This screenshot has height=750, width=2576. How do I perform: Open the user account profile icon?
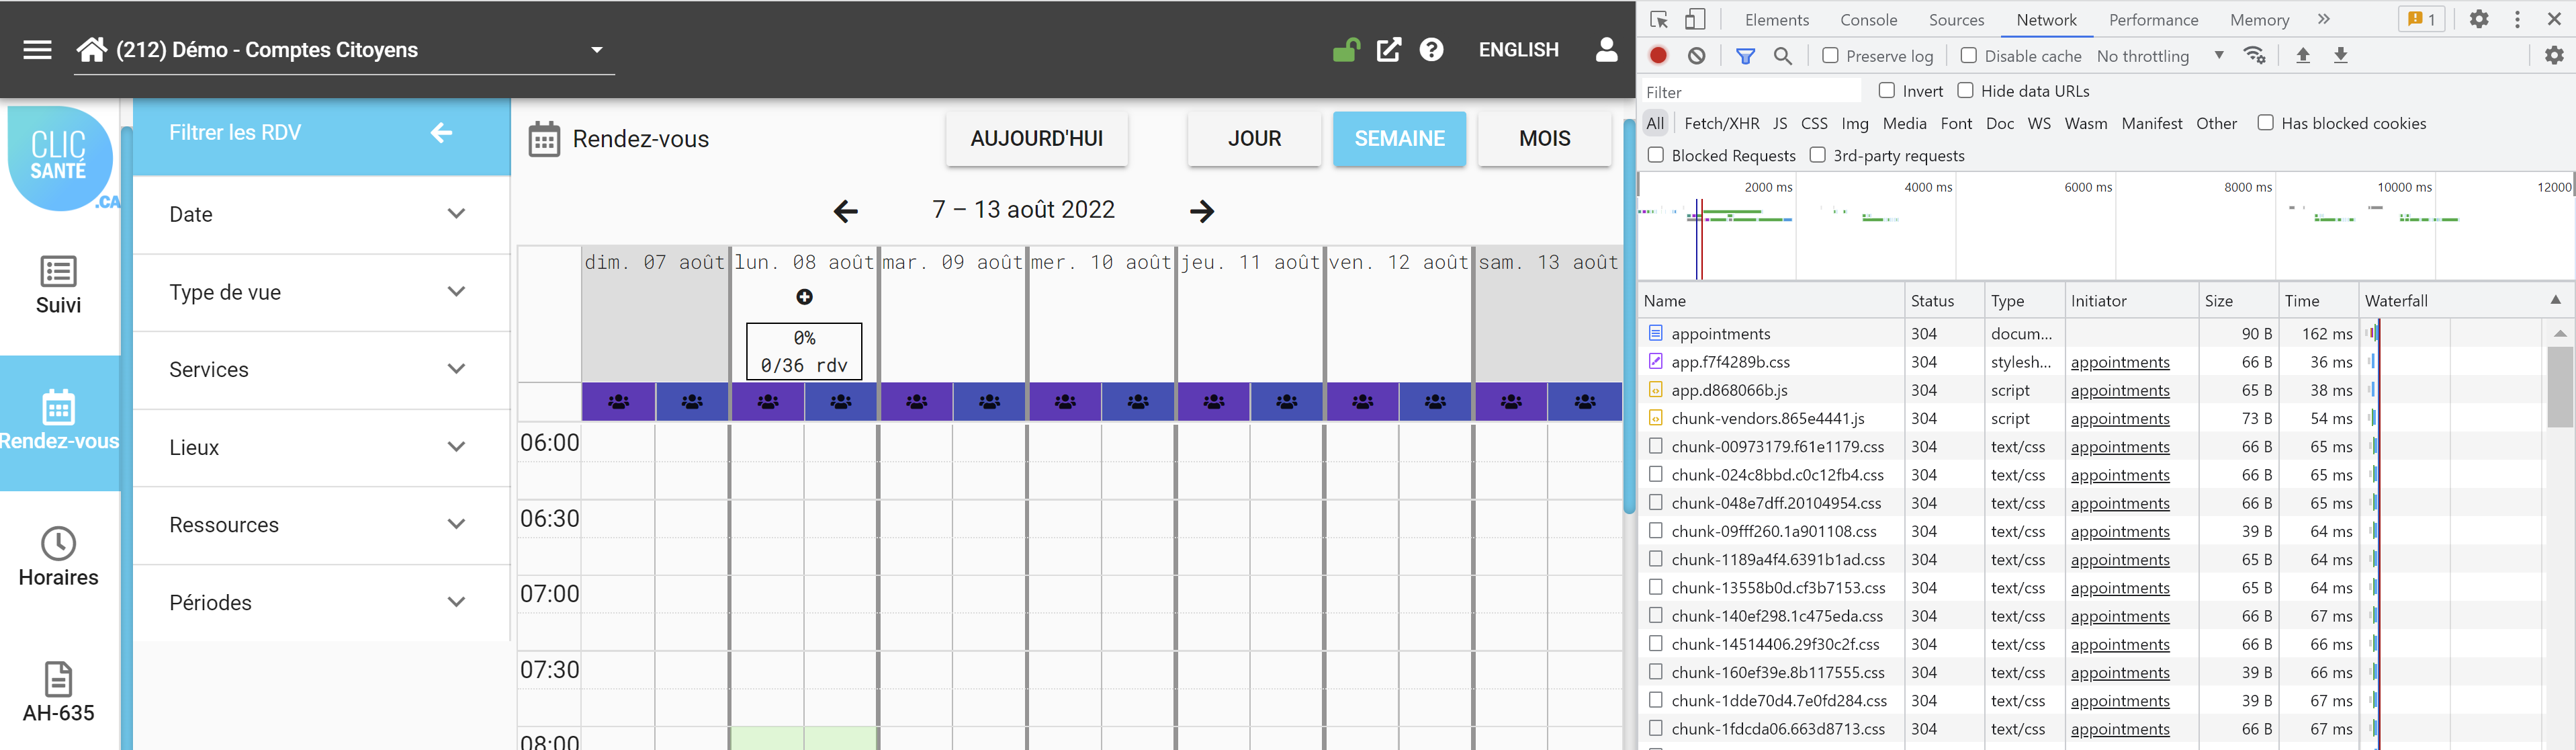pyautogui.click(x=1606, y=50)
